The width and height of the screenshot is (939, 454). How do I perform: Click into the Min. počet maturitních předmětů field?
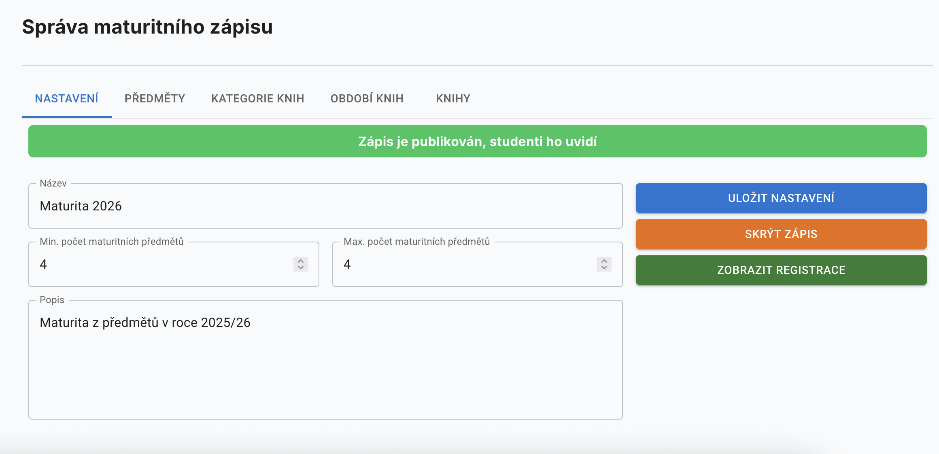click(x=162, y=265)
